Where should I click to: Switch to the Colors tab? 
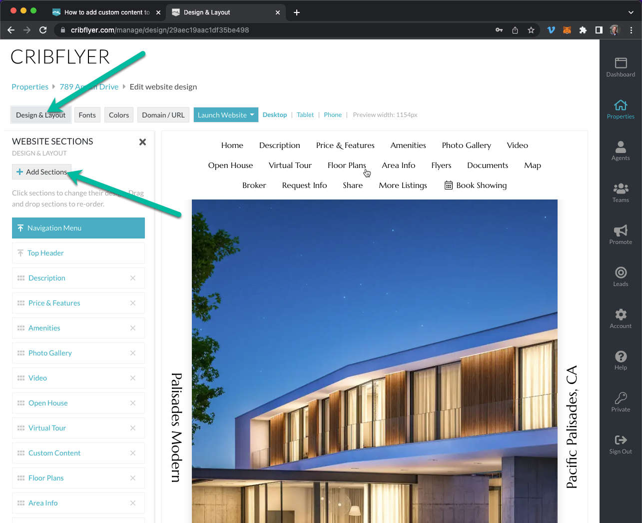click(x=119, y=115)
